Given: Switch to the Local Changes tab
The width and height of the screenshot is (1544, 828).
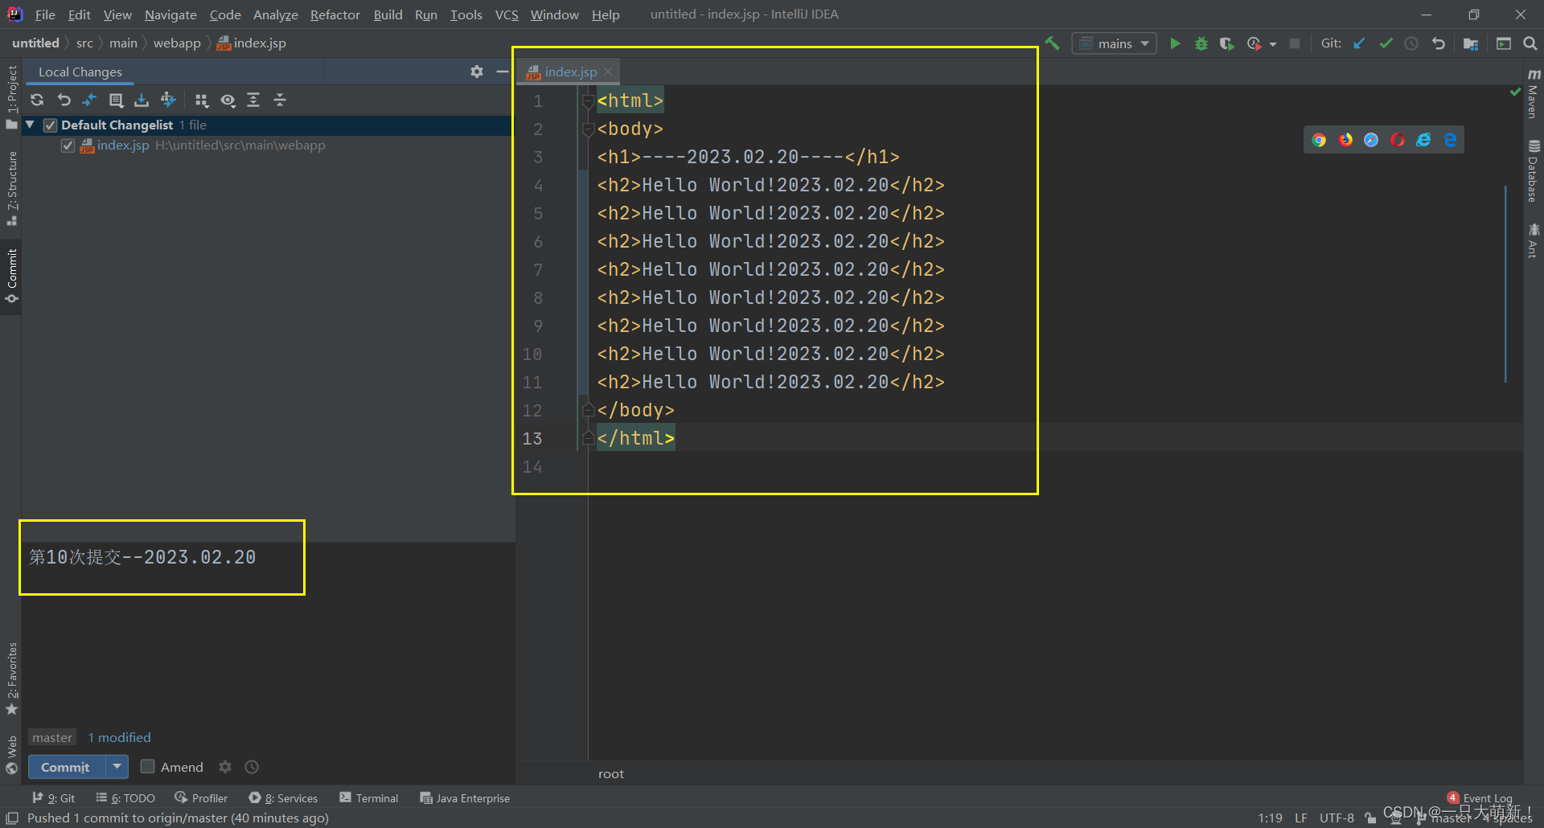Looking at the screenshot, I should point(80,72).
